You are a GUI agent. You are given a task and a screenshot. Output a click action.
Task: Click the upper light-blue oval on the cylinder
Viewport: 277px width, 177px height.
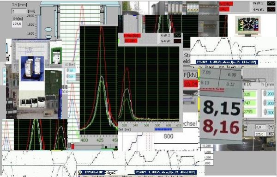(x=48, y=30)
